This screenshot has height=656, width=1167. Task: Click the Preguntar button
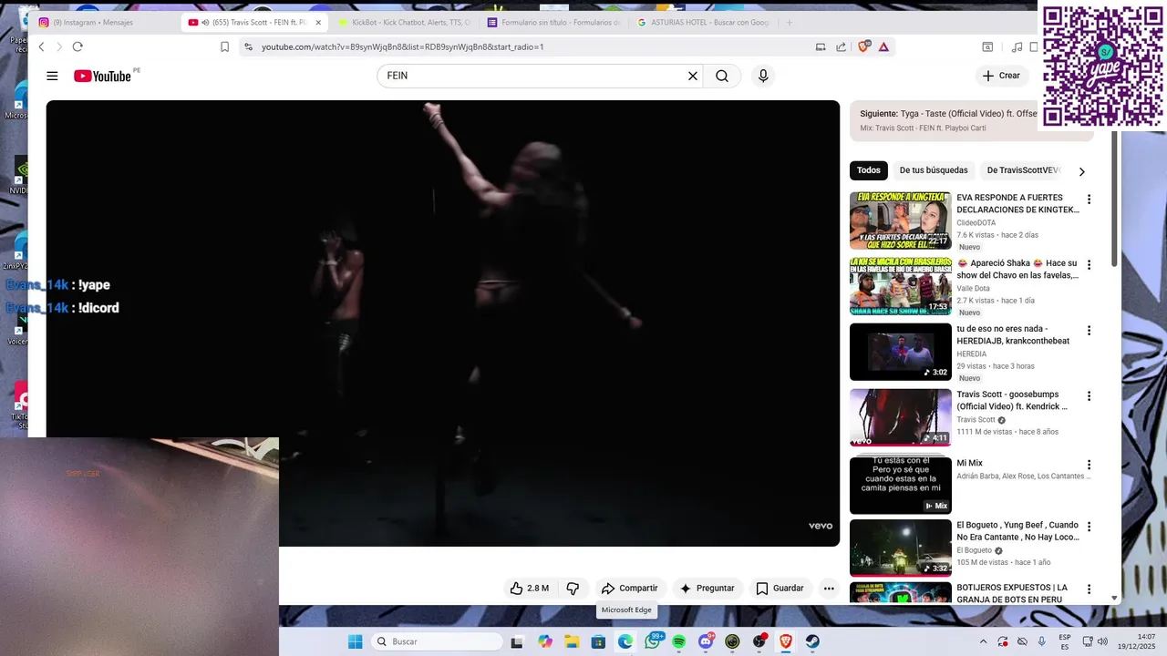(x=707, y=589)
